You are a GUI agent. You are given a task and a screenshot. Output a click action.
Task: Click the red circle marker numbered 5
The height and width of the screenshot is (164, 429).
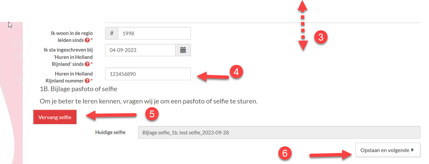tap(152, 114)
